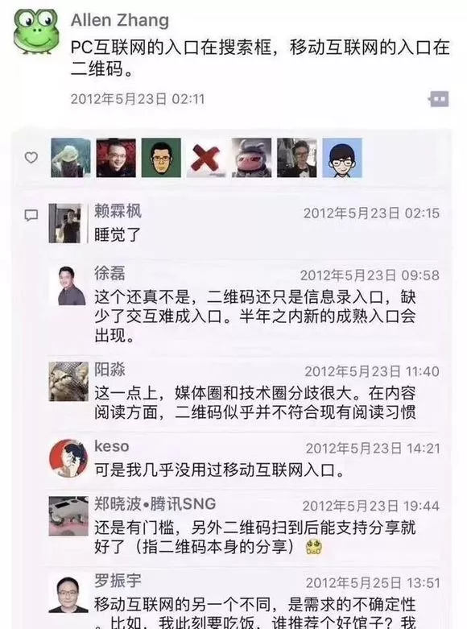The width and height of the screenshot is (467, 629).
Task: Open Allen Zhang's frog avatar
Action: [x=36, y=31]
